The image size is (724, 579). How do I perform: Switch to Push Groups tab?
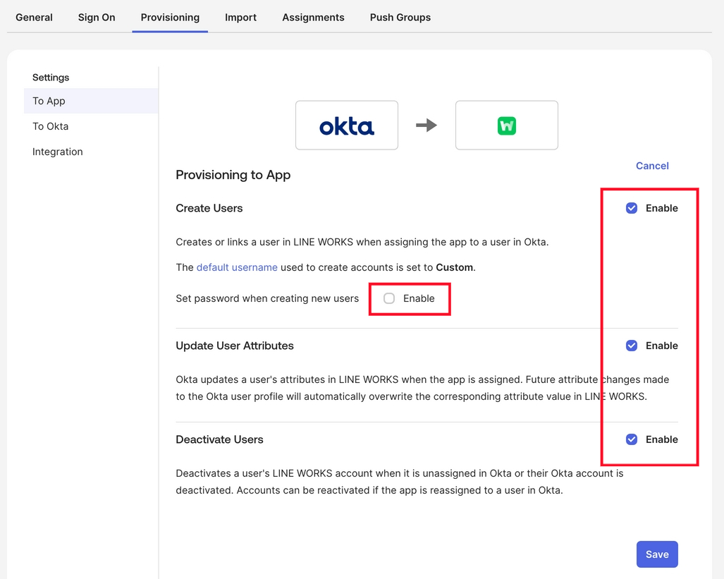click(x=400, y=18)
